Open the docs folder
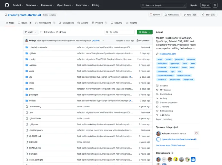 [x=32, y=83]
